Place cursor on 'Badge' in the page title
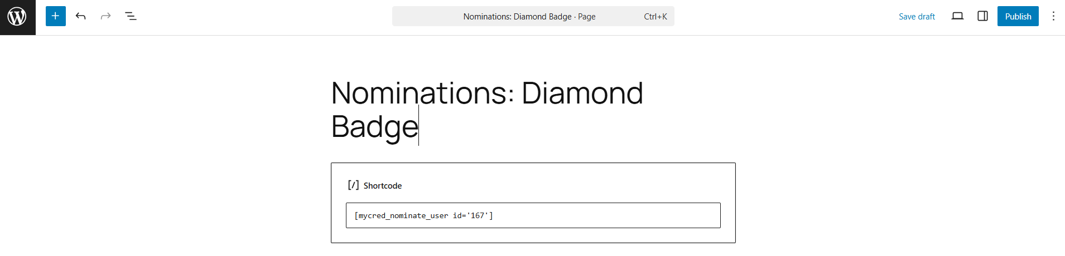 pos(374,127)
